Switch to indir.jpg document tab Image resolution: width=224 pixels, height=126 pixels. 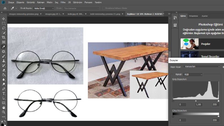point(75,14)
